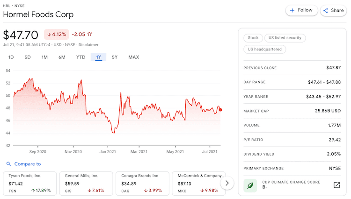Click the -2.05 1Y change text

click(x=82, y=35)
